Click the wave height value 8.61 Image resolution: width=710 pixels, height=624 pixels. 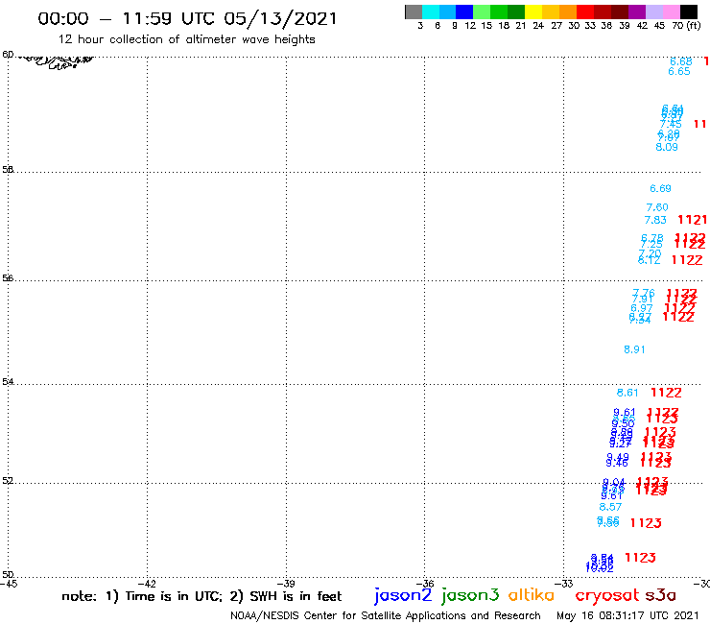pyautogui.click(x=627, y=393)
